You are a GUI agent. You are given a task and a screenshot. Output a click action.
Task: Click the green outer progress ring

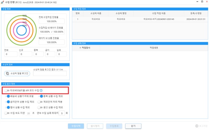7,31
